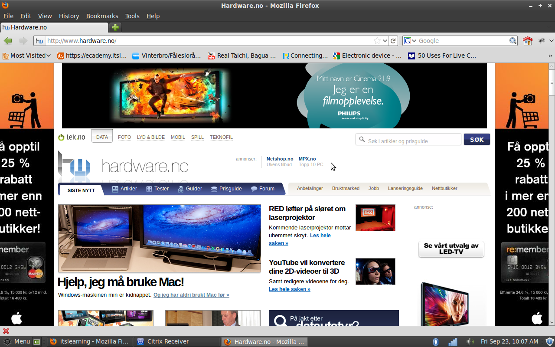Click the Google search magnifier icon
This screenshot has height=347, width=555.
tap(513, 41)
